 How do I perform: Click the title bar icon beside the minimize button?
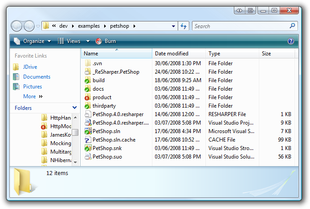pyautogui.click(x=251, y=11)
